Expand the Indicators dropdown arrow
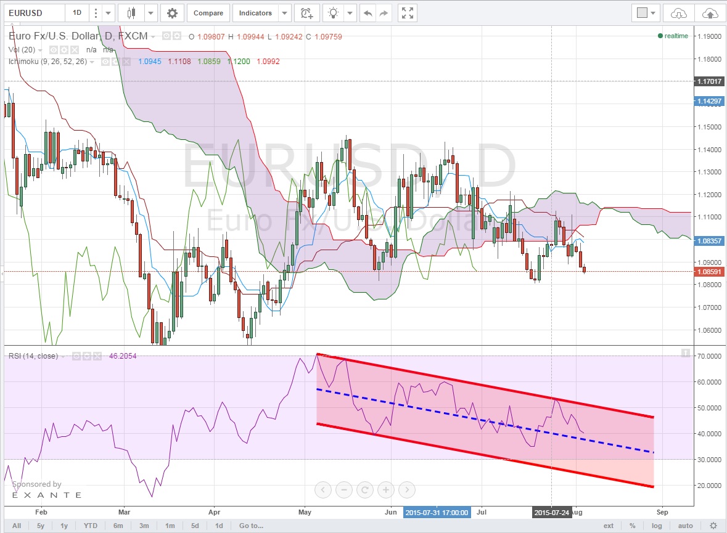The width and height of the screenshot is (727, 533). (x=284, y=13)
